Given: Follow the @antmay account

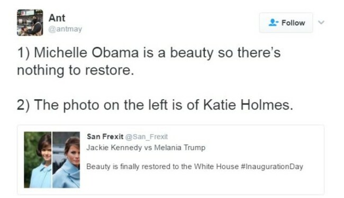Looking at the screenshot, I should [x=286, y=23].
